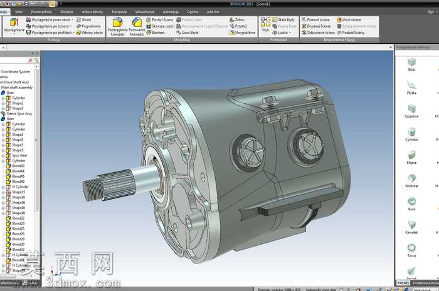The image size is (439, 291).
Task: Pick the Torus shape from catalog
Action: 411,250
